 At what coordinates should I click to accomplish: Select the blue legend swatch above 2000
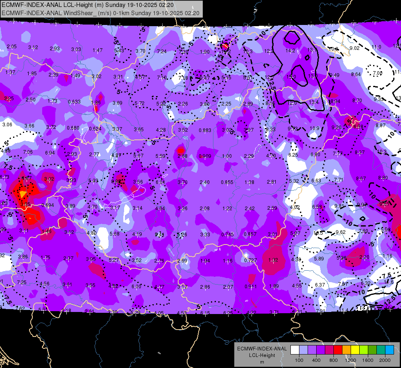[390, 350]
